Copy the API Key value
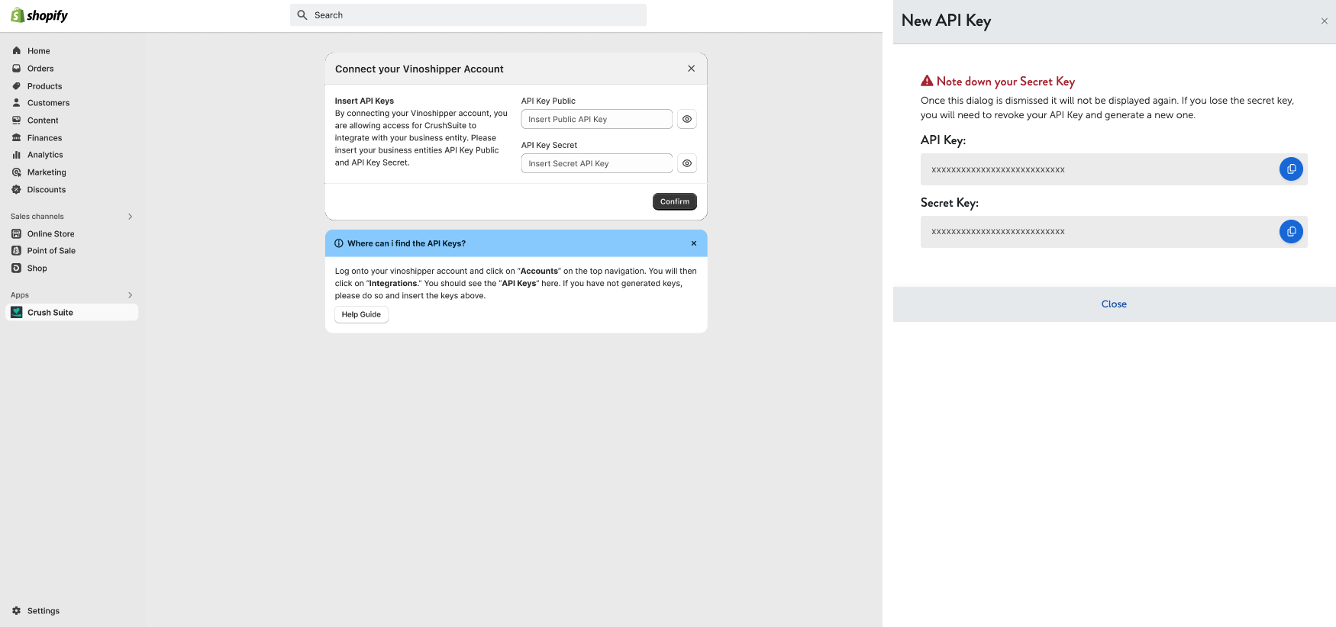1336x627 pixels. coord(1291,169)
